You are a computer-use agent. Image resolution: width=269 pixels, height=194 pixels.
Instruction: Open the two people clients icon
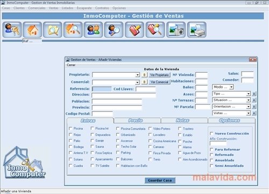click(94, 30)
